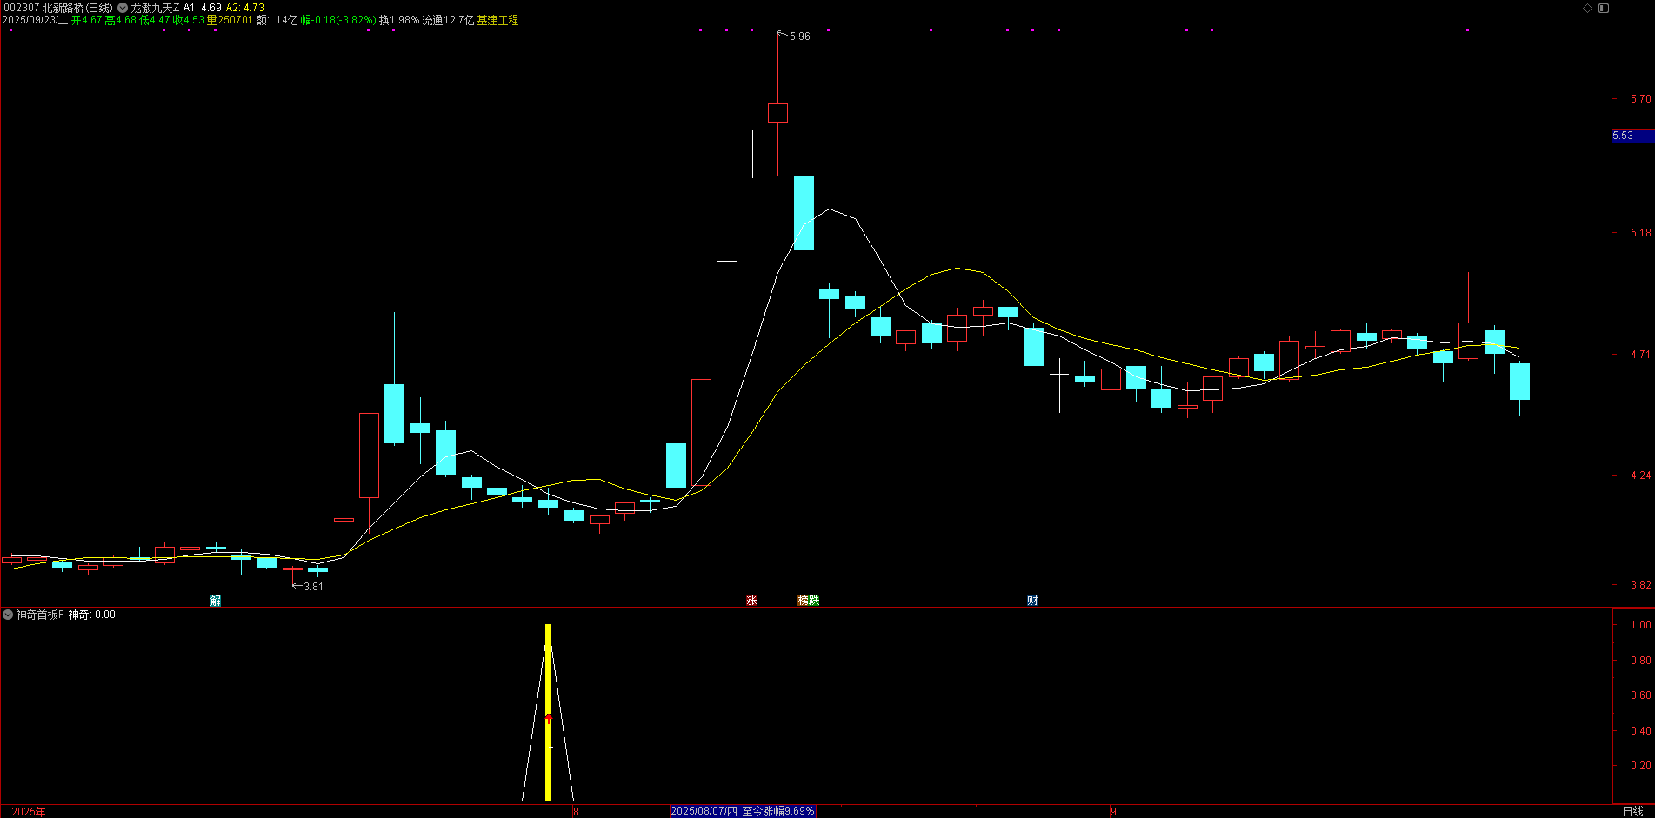Select the 龙傲九天Z indicator name
Viewport: 1655px width, 818px height.
point(155,8)
